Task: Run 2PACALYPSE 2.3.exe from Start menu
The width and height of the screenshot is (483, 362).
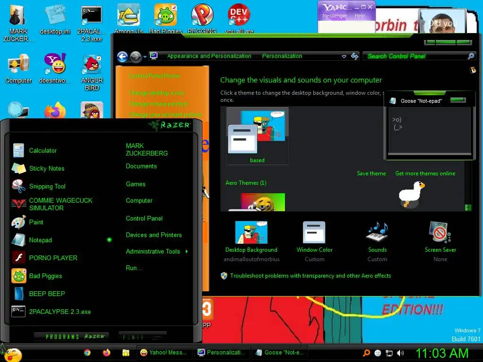Action: (x=60, y=312)
